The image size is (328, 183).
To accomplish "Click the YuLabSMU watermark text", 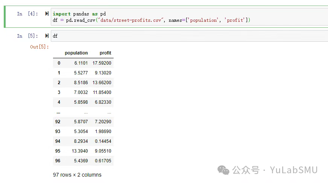I will [x=294, y=170].
